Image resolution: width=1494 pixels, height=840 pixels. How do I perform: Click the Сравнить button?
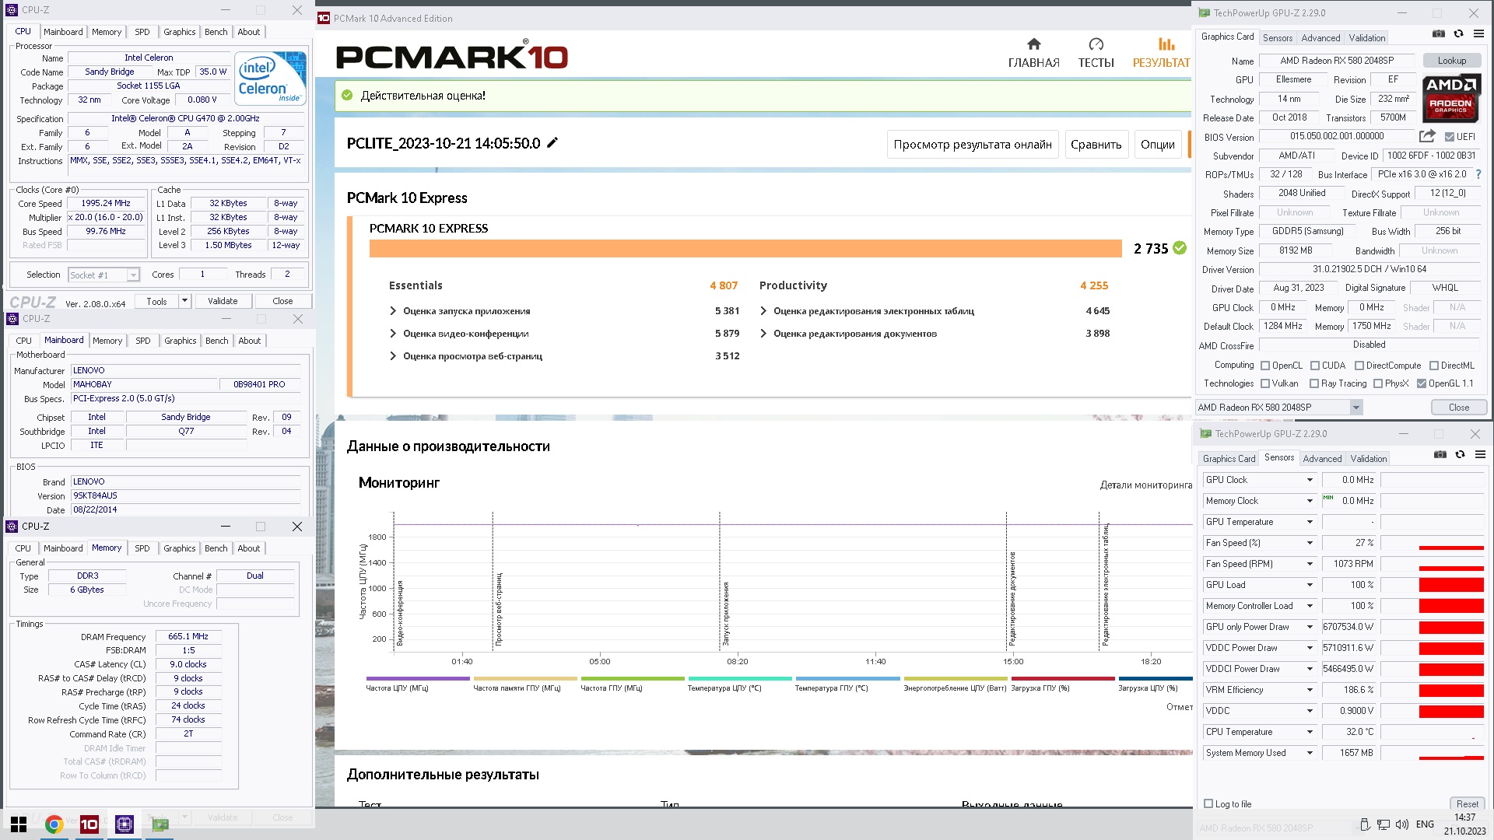pyautogui.click(x=1096, y=144)
